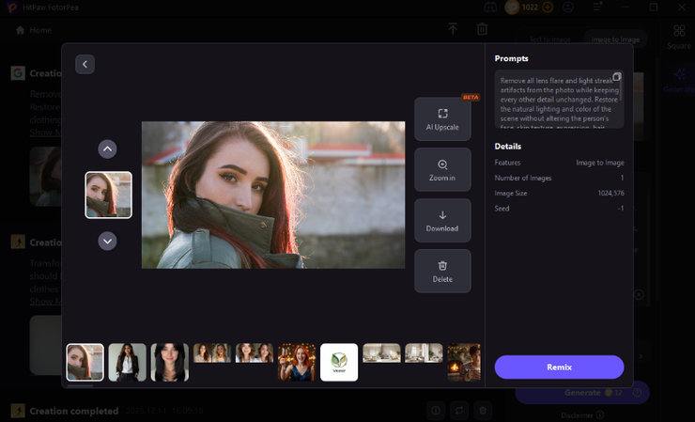Viewport: 695px width, 422px height.
Task: Open the user account icon
Action: coord(568,8)
